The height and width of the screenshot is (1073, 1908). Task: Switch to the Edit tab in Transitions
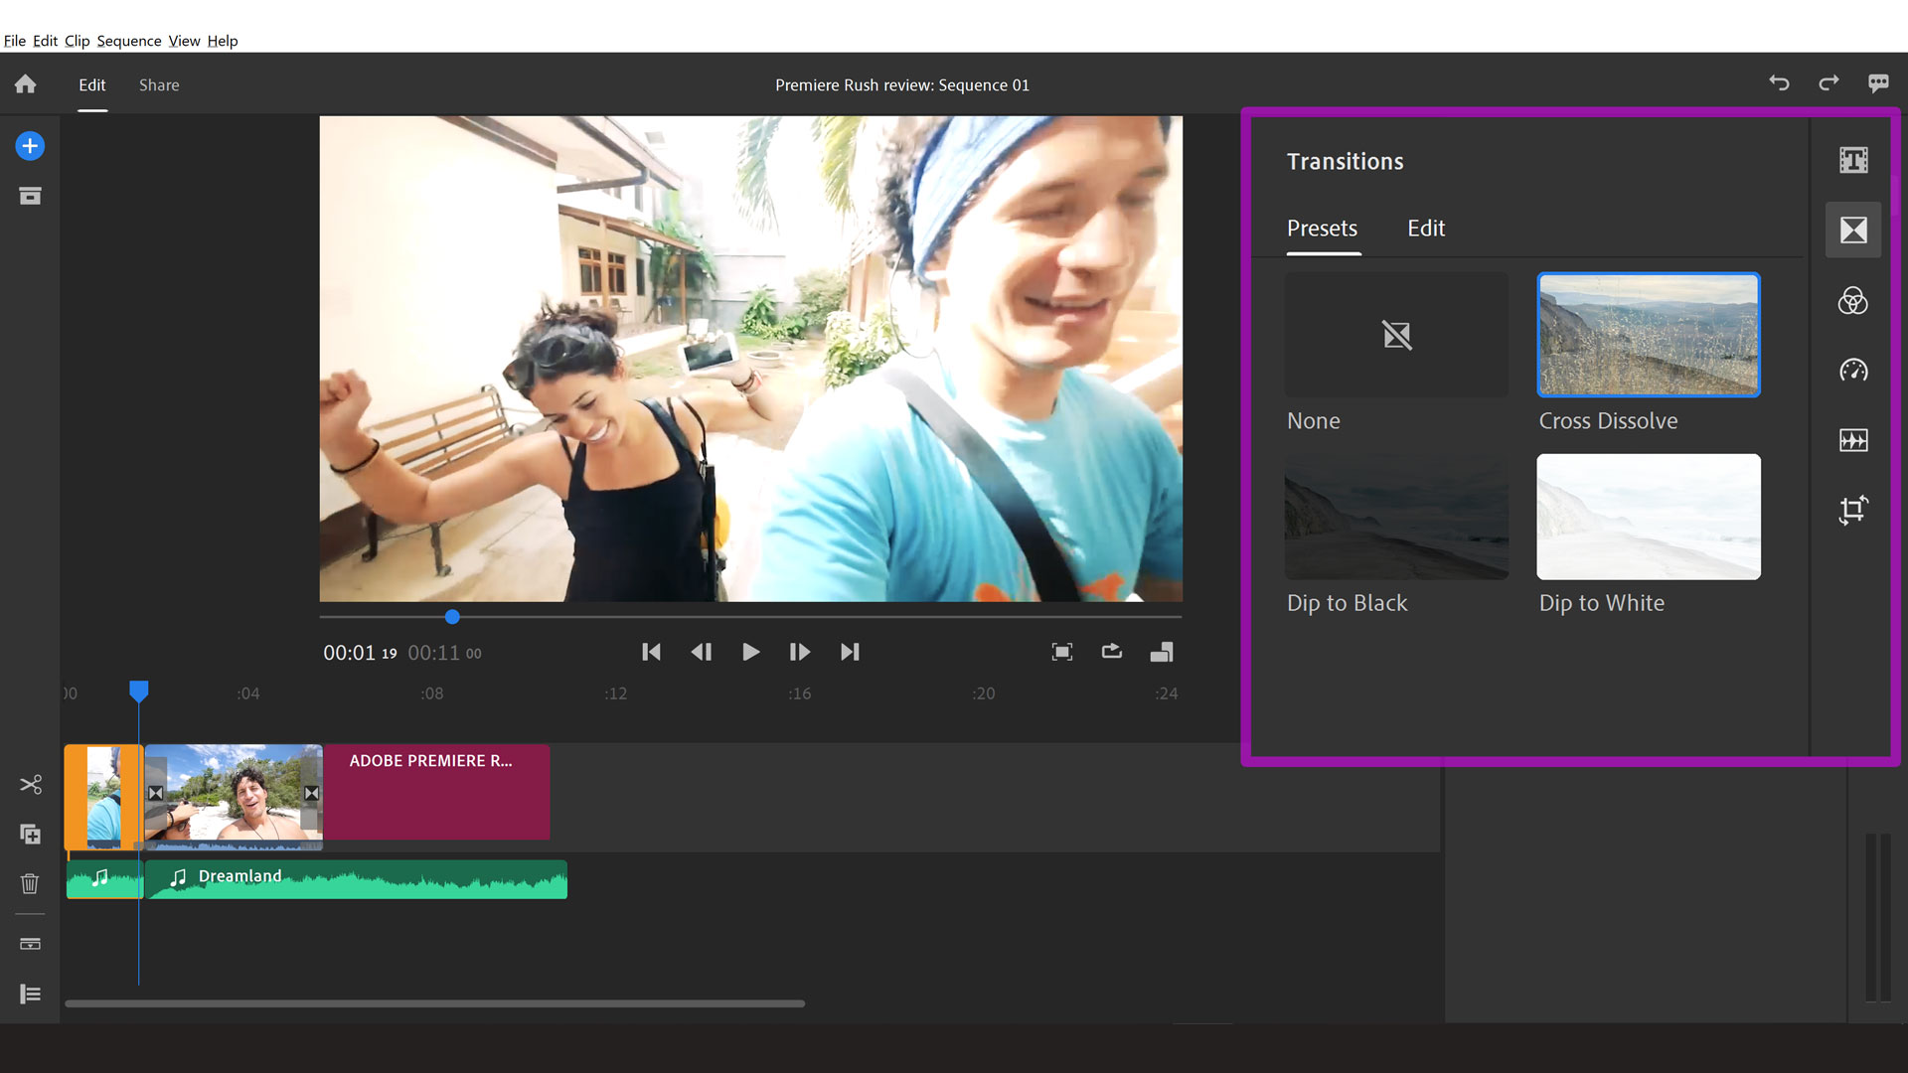[1426, 228]
